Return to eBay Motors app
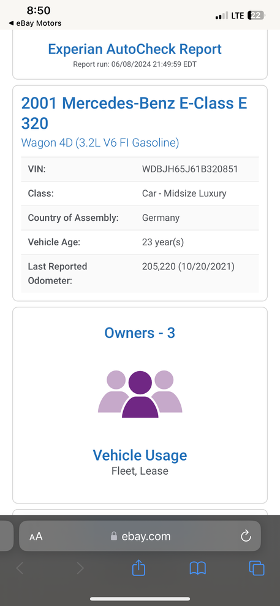The height and width of the screenshot is (606, 280). (35, 23)
